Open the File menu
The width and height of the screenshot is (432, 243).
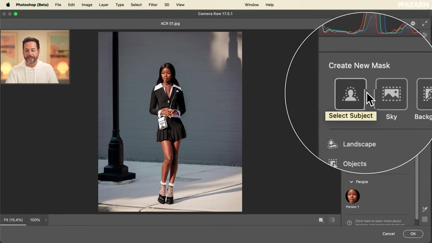pyautogui.click(x=58, y=5)
